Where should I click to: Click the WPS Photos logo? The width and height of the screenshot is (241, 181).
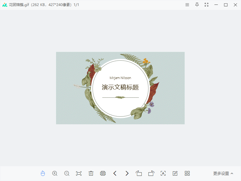[5, 5]
